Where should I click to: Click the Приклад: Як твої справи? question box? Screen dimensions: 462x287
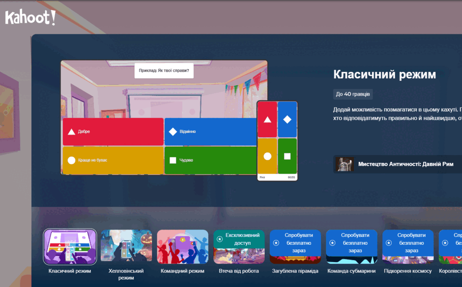click(x=164, y=71)
